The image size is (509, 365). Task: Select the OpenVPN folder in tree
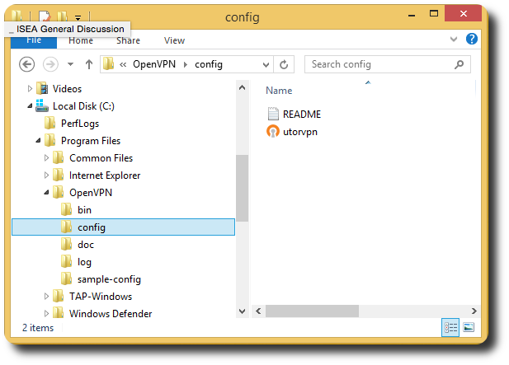coord(91,193)
